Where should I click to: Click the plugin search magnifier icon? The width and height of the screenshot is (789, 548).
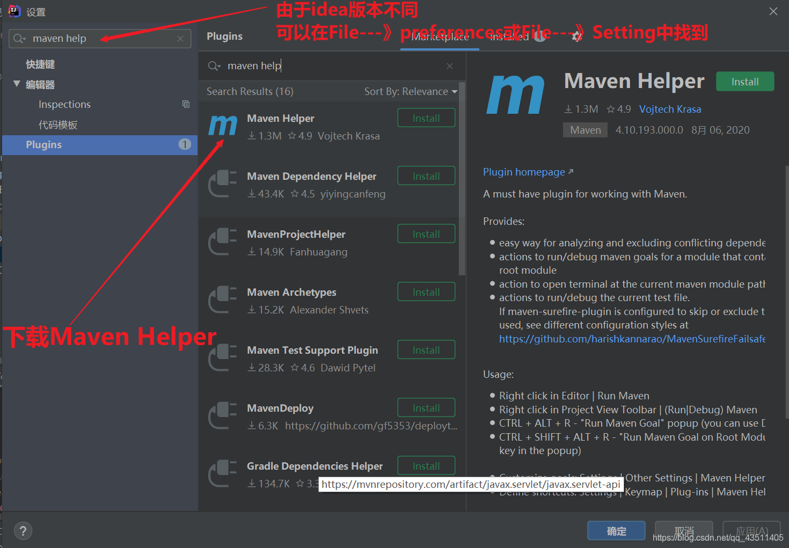click(x=214, y=66)
